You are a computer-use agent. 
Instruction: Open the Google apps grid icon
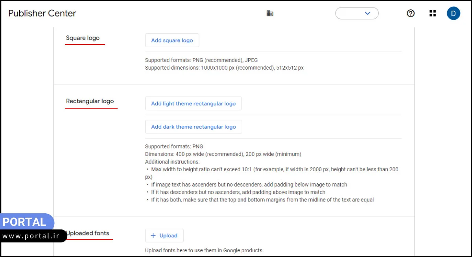[433, 13]
